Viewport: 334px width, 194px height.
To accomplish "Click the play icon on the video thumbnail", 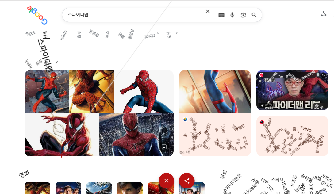I will (262, 105).
